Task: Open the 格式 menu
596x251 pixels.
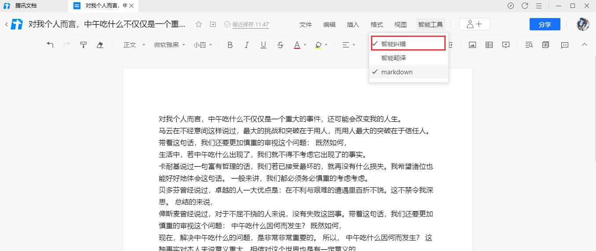Action: pyautogui.click(x=377, y=25)
